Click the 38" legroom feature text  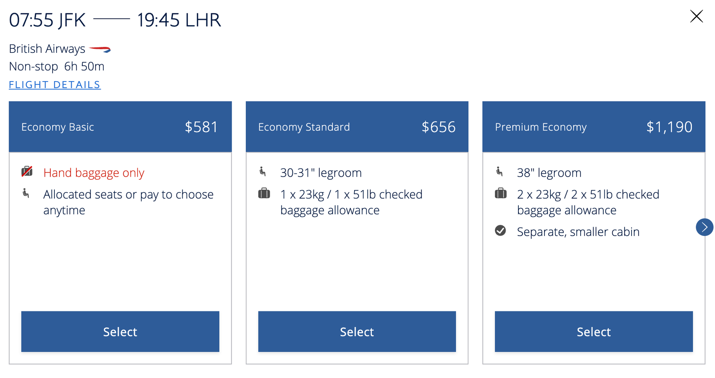coord(549,173)
